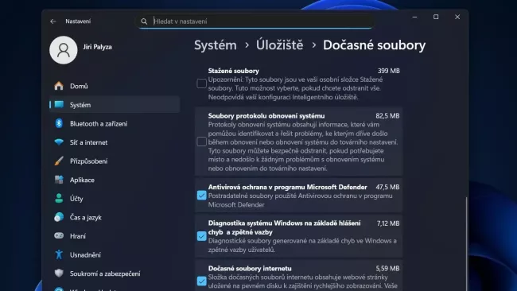Click the Domů home icon
Image resolution: width=517 pixels, height=291 pixels.
[59, 86]
